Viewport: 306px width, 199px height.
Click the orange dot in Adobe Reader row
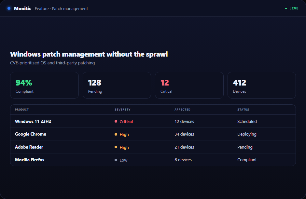[x=116, y=147]
